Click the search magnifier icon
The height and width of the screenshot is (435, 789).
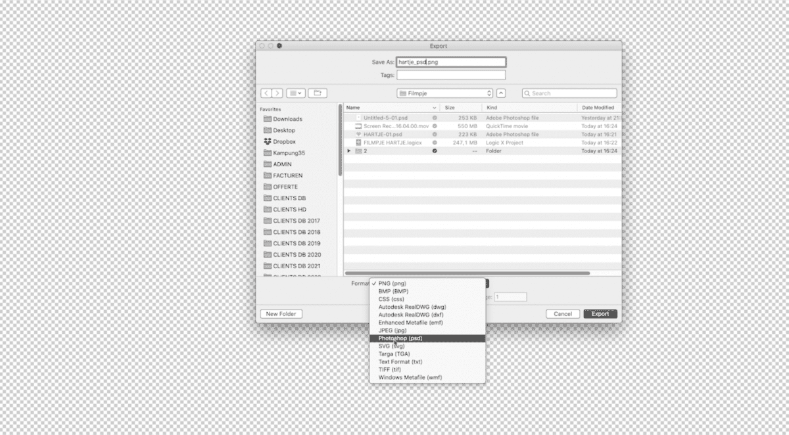point(528,93)
